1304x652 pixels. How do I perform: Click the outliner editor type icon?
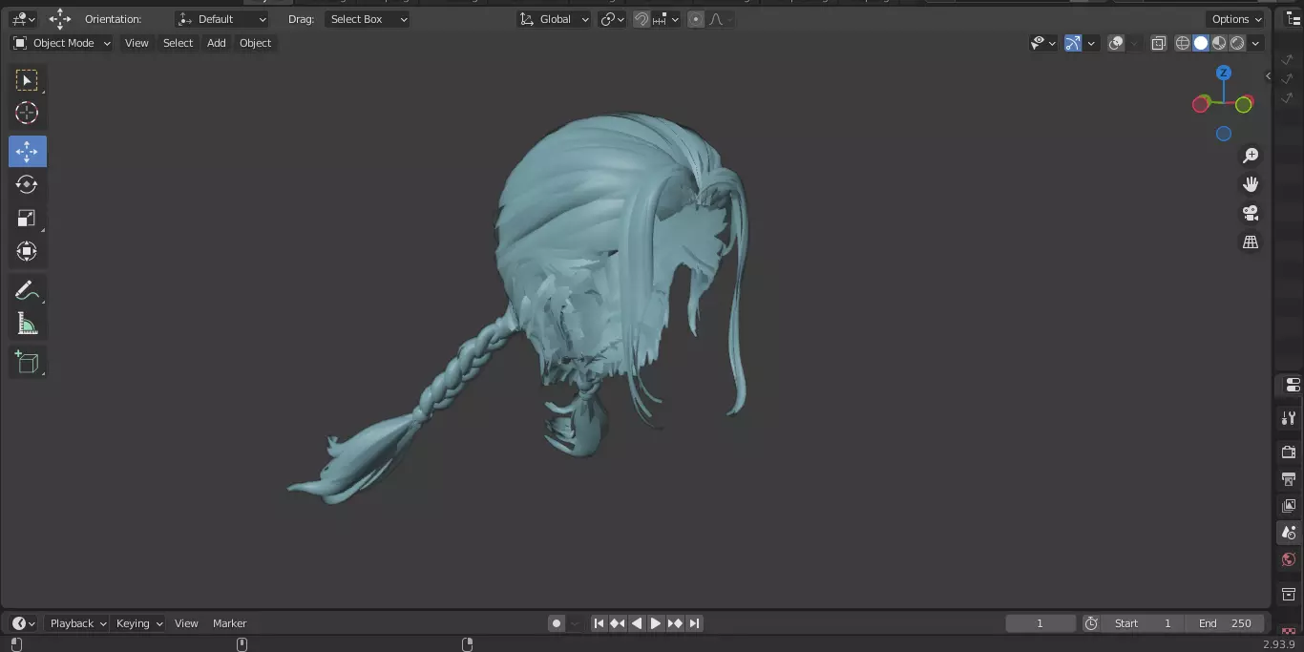(x=1293, y=19)
